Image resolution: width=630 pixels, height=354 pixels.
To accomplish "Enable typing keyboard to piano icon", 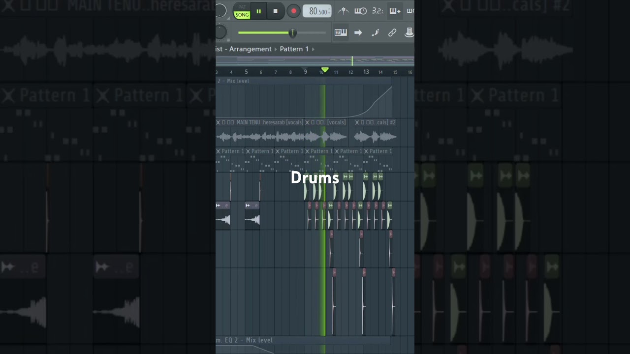I will [341, 32].
